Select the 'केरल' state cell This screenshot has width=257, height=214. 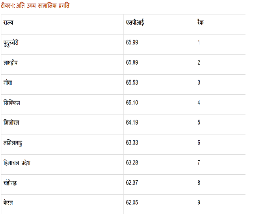[9, 203]
